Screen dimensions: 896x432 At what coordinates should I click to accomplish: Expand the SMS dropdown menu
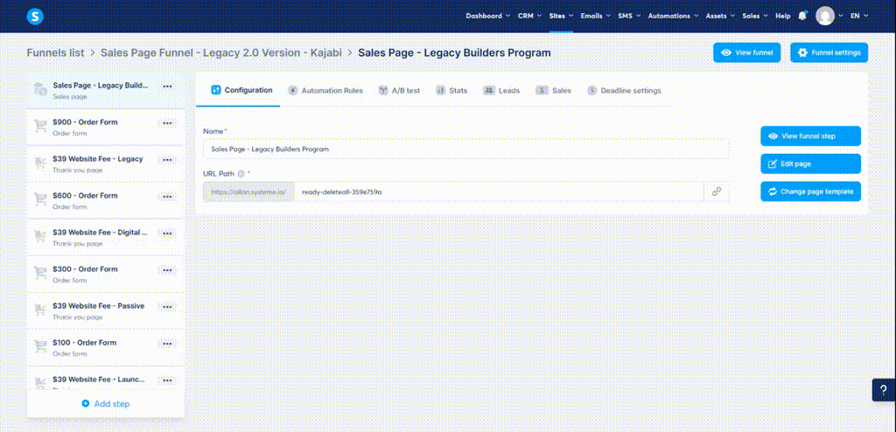pos(629,16)
